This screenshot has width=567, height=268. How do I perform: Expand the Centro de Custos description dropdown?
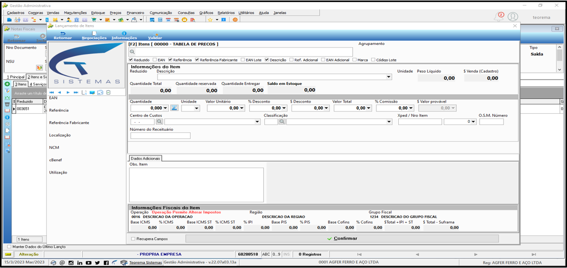click(x=257, y=122)
